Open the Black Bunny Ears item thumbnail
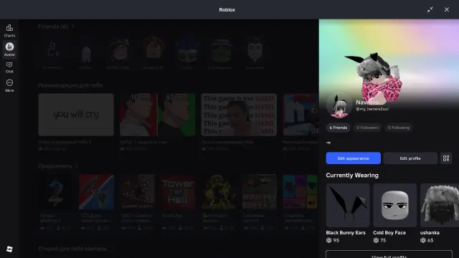459x258 pixels. pyautogui.click(x=348, y=206)
